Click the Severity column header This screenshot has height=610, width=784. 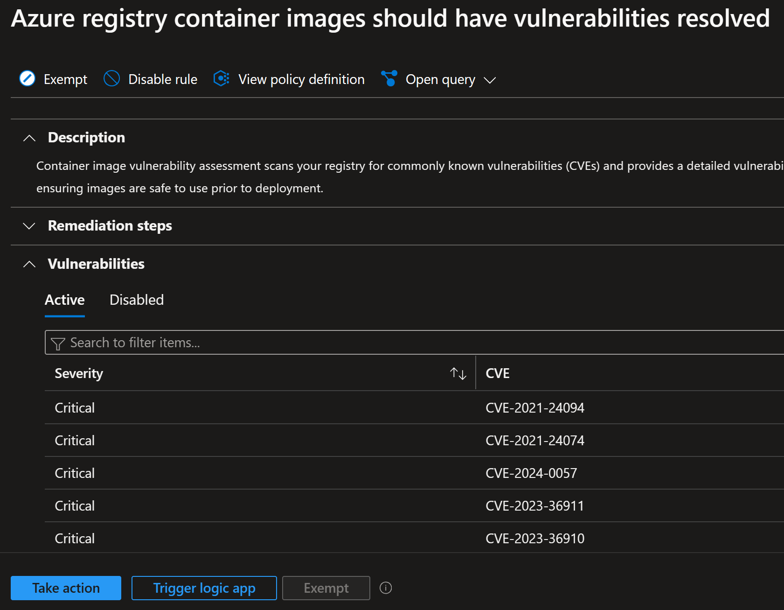pyautogui.click(x=79, y=373)
